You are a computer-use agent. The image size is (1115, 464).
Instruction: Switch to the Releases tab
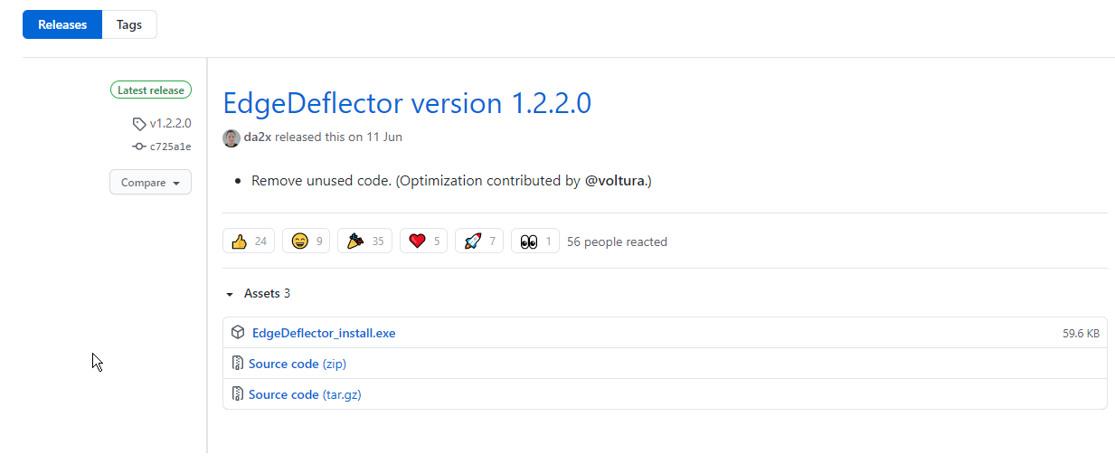pyautogui.click(x=62, y=24)
